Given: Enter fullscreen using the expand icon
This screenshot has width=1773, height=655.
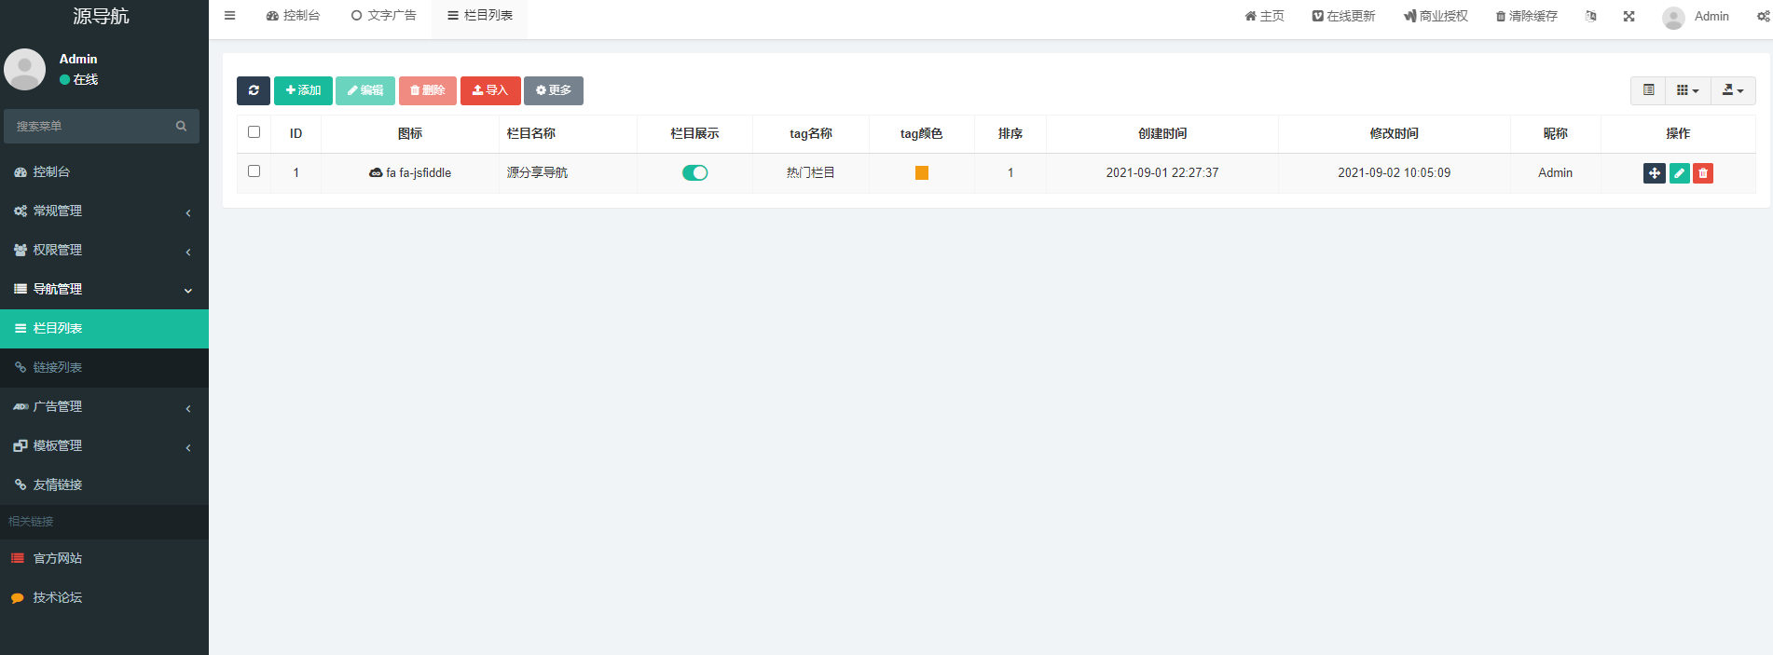Looking at the screenshot, I should [x=1629, y=16].
